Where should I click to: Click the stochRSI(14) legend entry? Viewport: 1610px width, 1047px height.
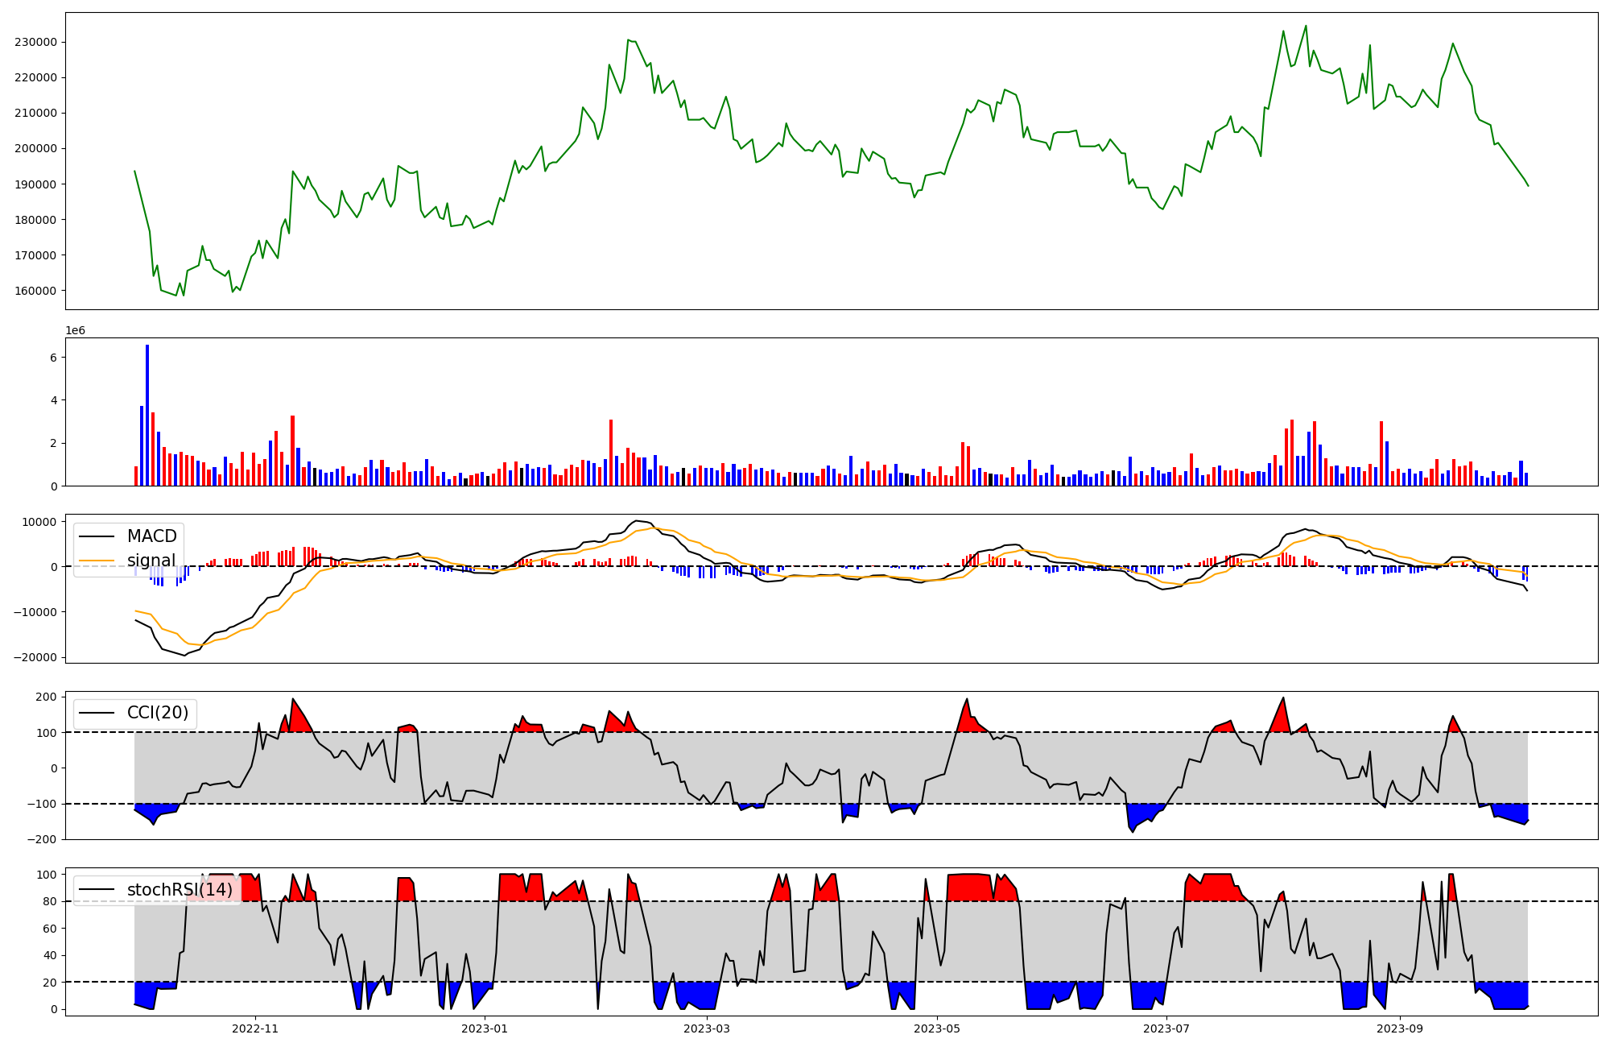pos(180,890)
